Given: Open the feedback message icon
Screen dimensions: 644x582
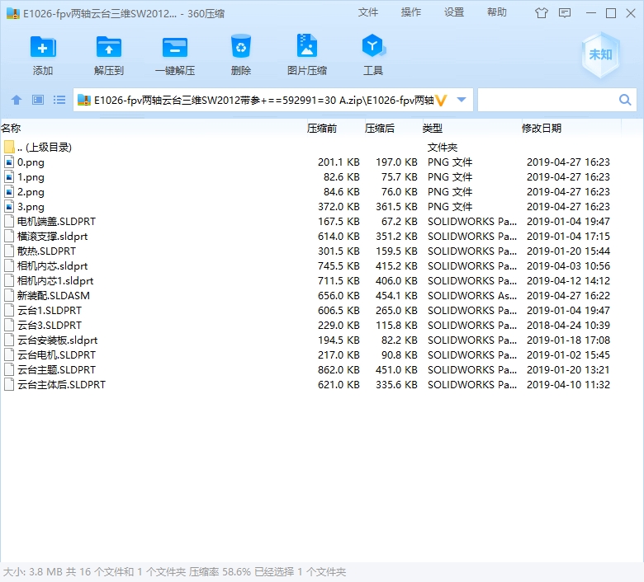Looking at the screenshot, I should [x=565, y=13].
